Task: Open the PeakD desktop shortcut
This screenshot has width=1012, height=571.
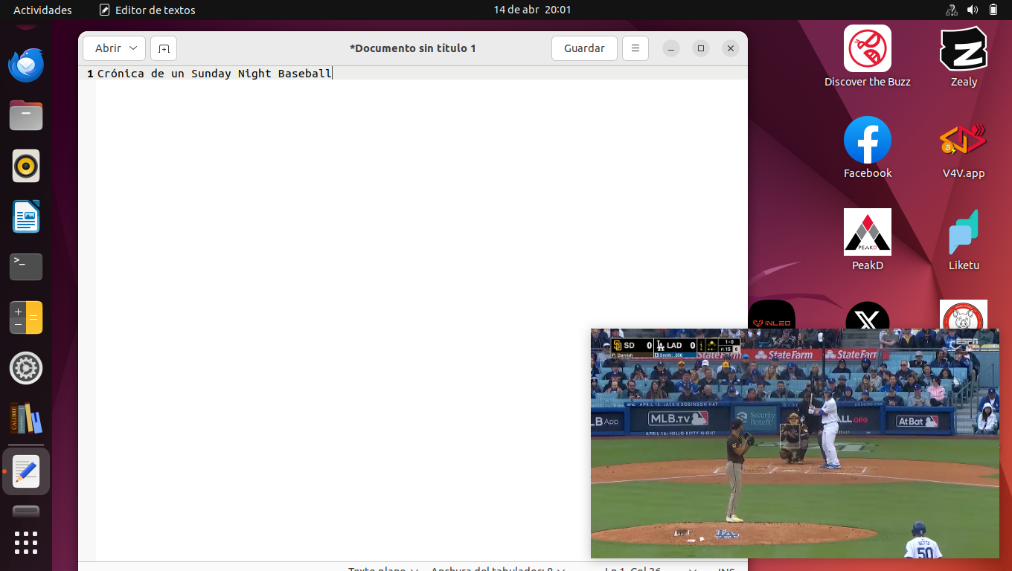Action: pos(868,240)
